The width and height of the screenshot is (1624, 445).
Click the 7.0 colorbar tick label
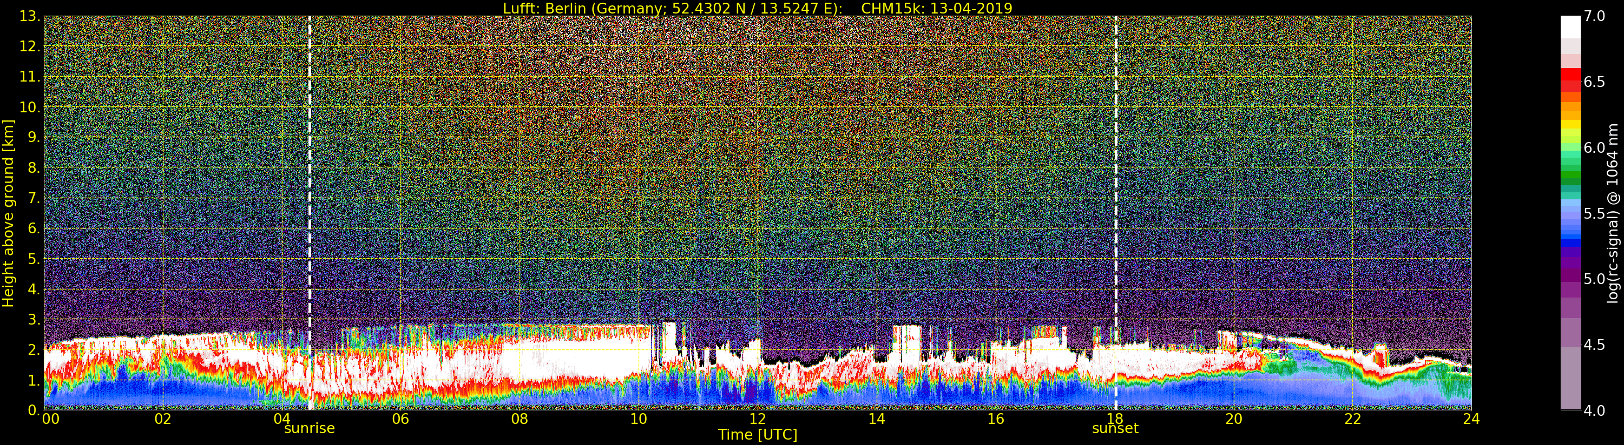pos(1594,16)
